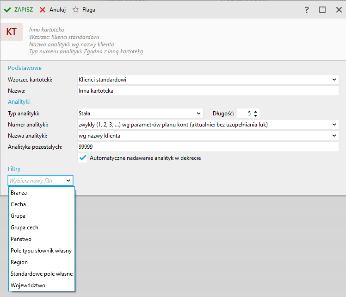Decrease the Długość value
This screenshot has width=346, height=297.
255,115
